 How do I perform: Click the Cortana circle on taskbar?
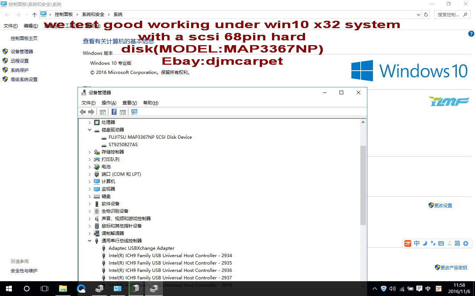pyautogui.click(x=27, y=289)
